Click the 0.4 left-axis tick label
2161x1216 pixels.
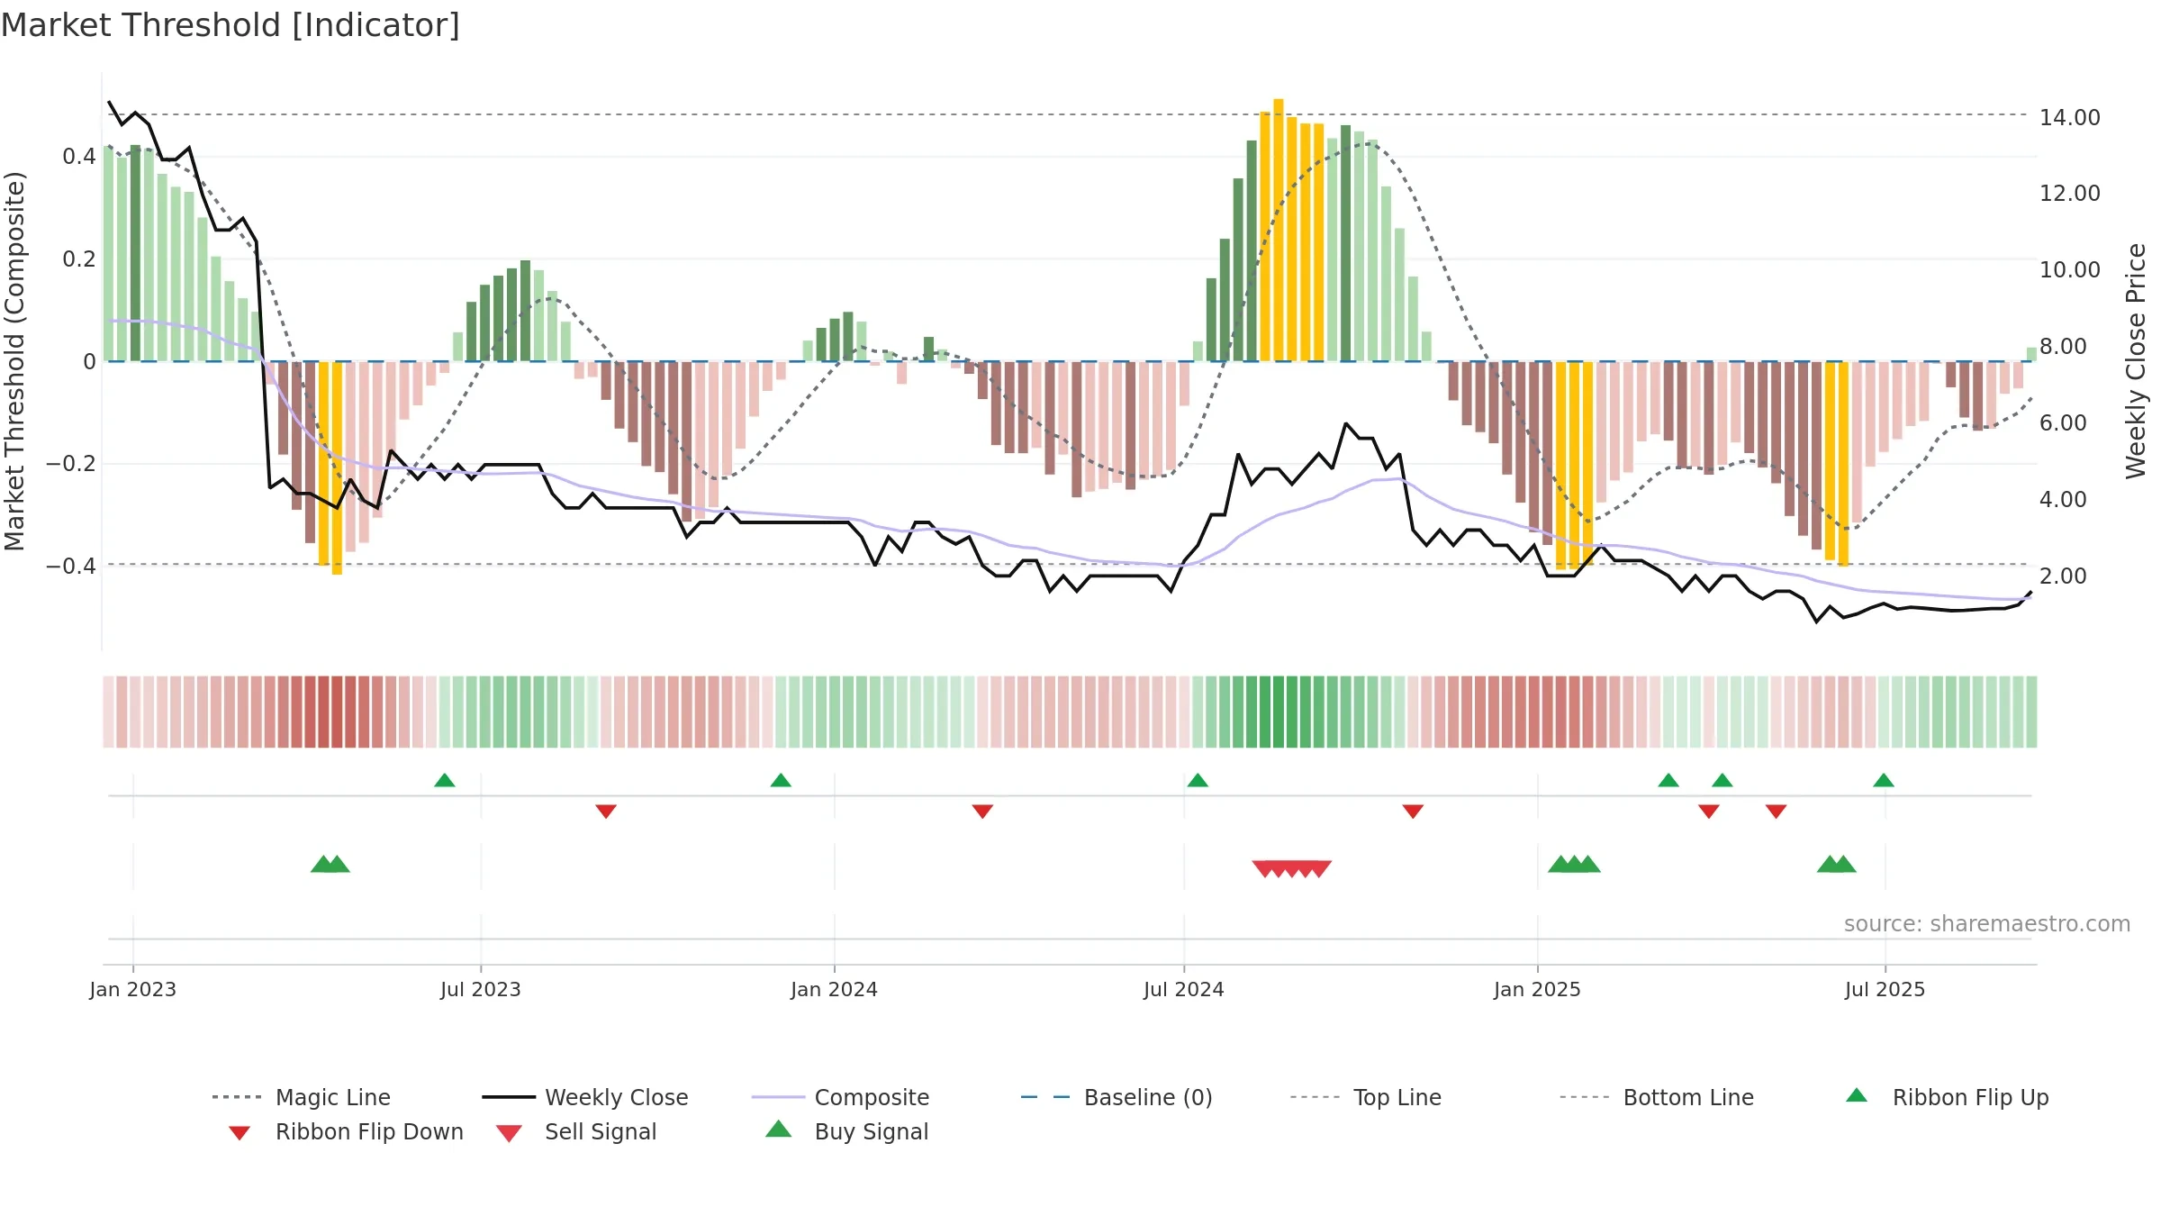[79, 157]
